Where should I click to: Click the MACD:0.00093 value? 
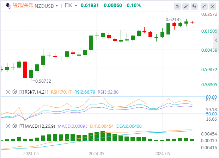73,126
